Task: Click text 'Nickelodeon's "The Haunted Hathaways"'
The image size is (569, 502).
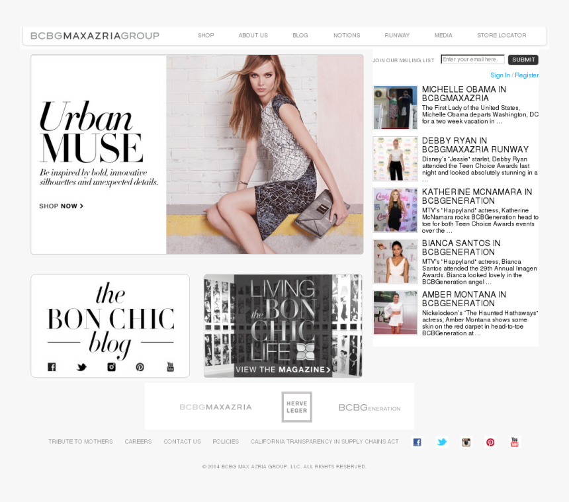Action: pos(480,313)
